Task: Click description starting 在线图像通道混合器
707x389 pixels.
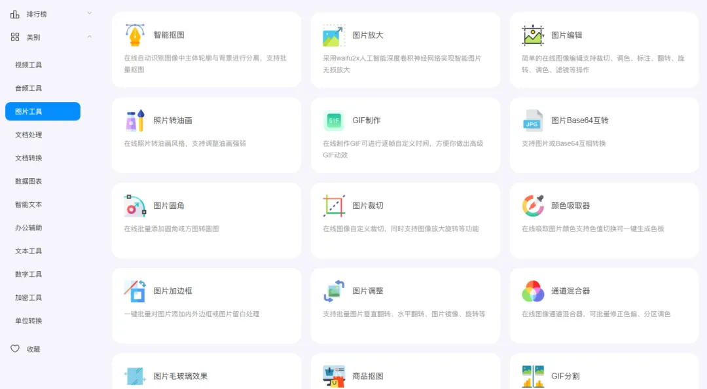Action: tap(596, 314)
